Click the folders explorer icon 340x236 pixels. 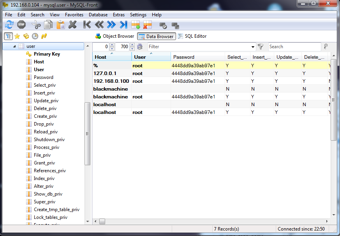[26, 36]
